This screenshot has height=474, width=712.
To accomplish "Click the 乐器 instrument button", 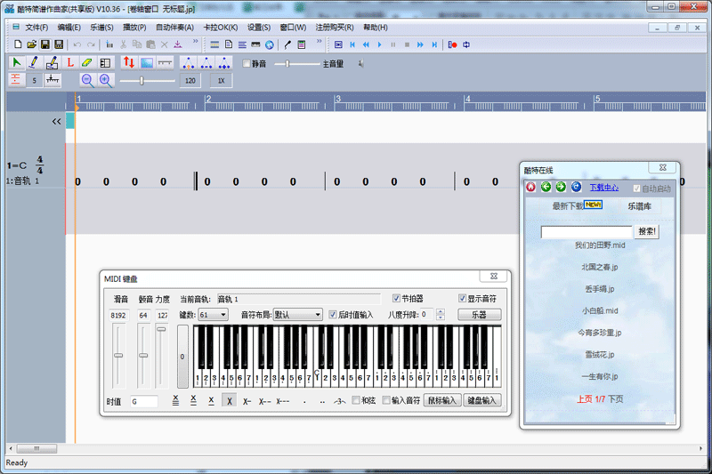I will coord(479,315).
